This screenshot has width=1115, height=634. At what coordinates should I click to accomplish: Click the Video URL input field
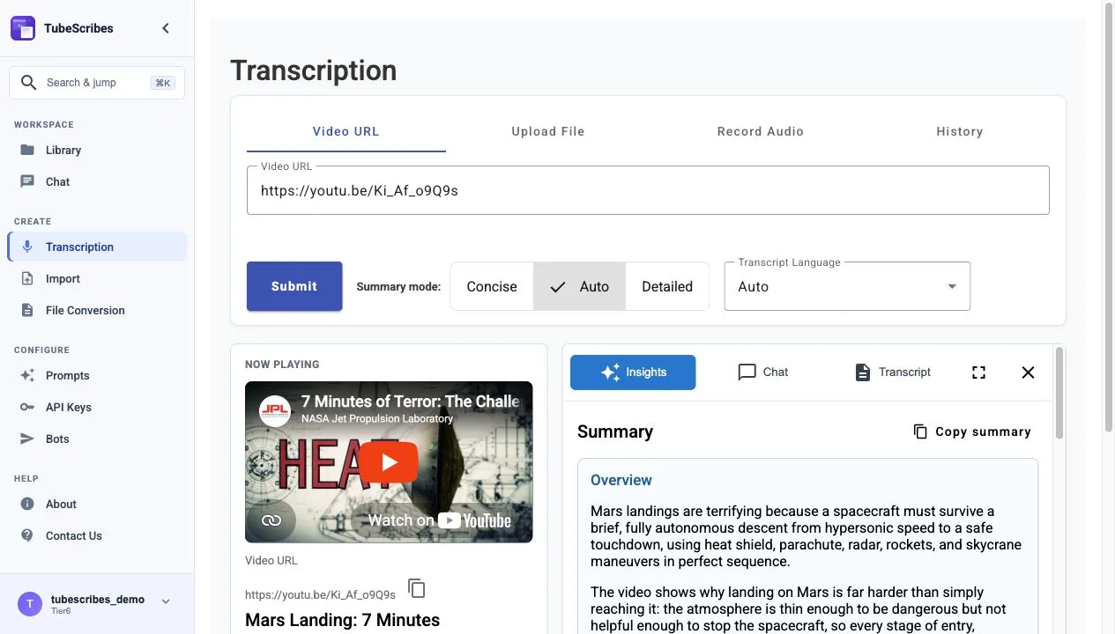pos(648,190)
